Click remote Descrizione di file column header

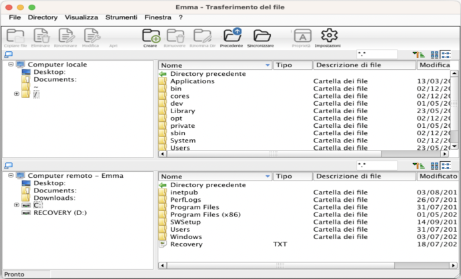pyautogui.click(x=364, y=176)
